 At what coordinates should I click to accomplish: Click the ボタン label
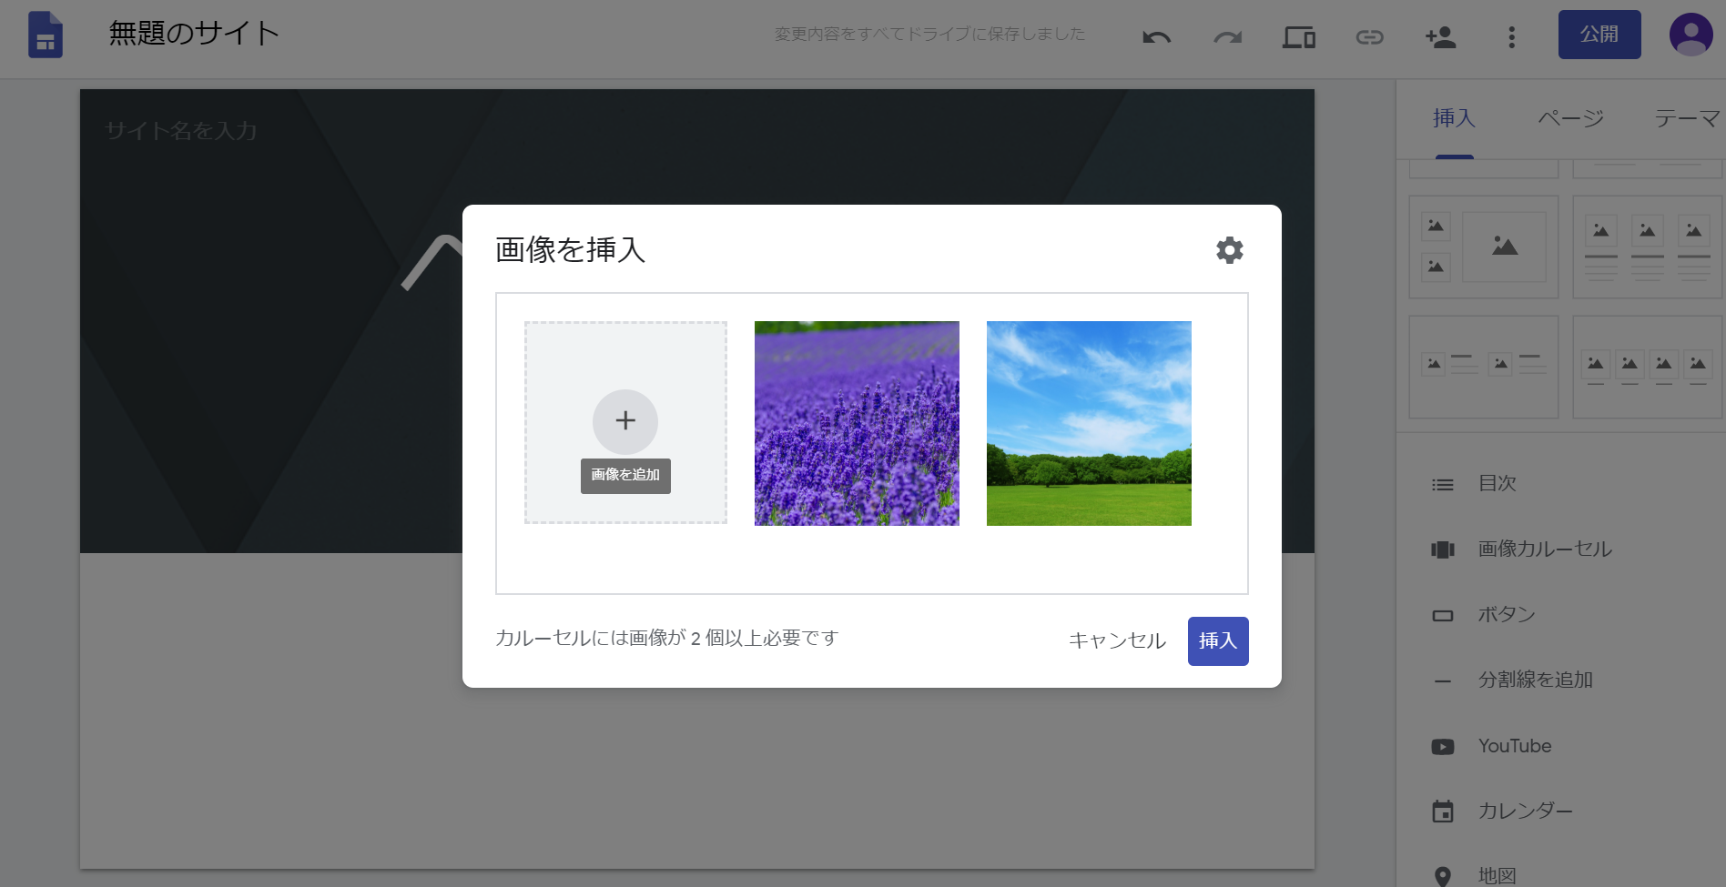click(x=1507, y=614)
